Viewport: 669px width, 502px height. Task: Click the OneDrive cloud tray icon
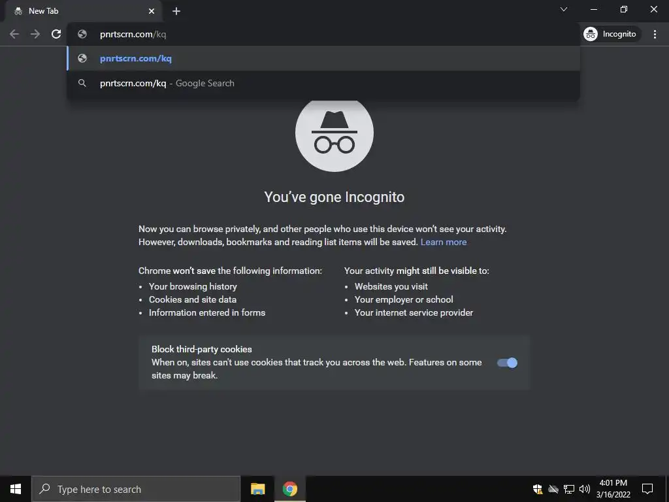coord(553,489)
